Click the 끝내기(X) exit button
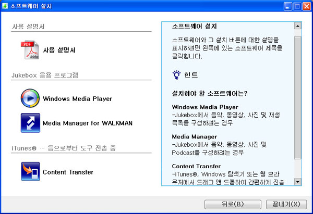This screenshot has height=214, width=313. click(286, 205)
